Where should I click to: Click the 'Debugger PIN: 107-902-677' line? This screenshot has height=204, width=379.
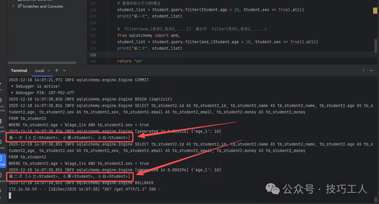(x=42, y=93)
